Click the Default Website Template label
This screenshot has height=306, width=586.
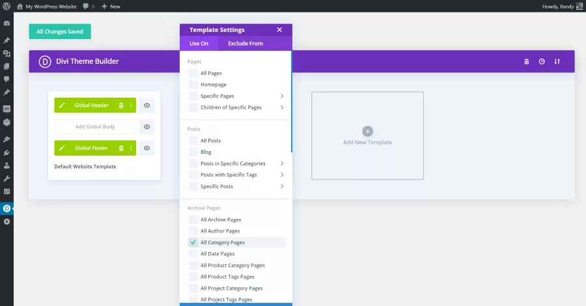tap(85, 167)
